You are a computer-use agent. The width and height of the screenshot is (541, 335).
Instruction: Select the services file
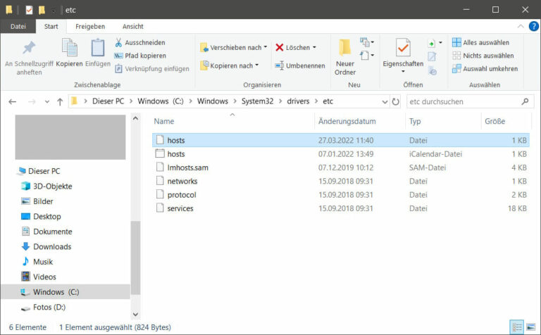point(340,208)
